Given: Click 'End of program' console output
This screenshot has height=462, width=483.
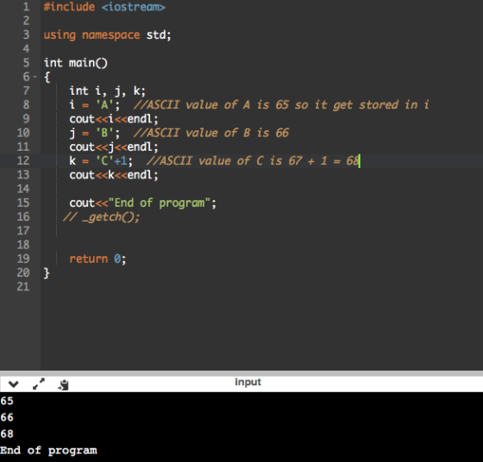Looking at the screenshot, I should (48, 451).
